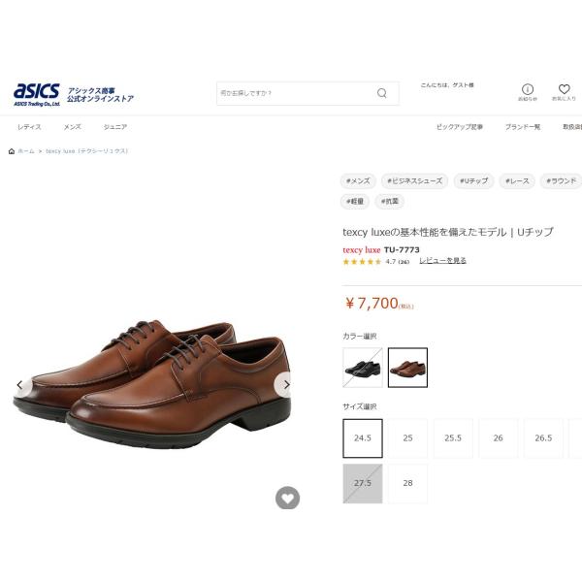Select size 24.5
The image size is (582, 582).
[363, 438]
